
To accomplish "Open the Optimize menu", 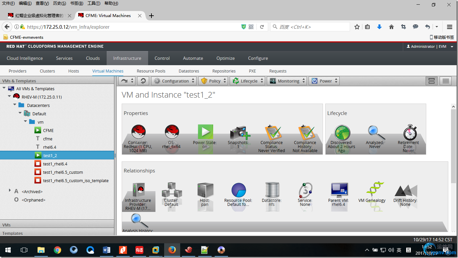I will pos(226,58).
